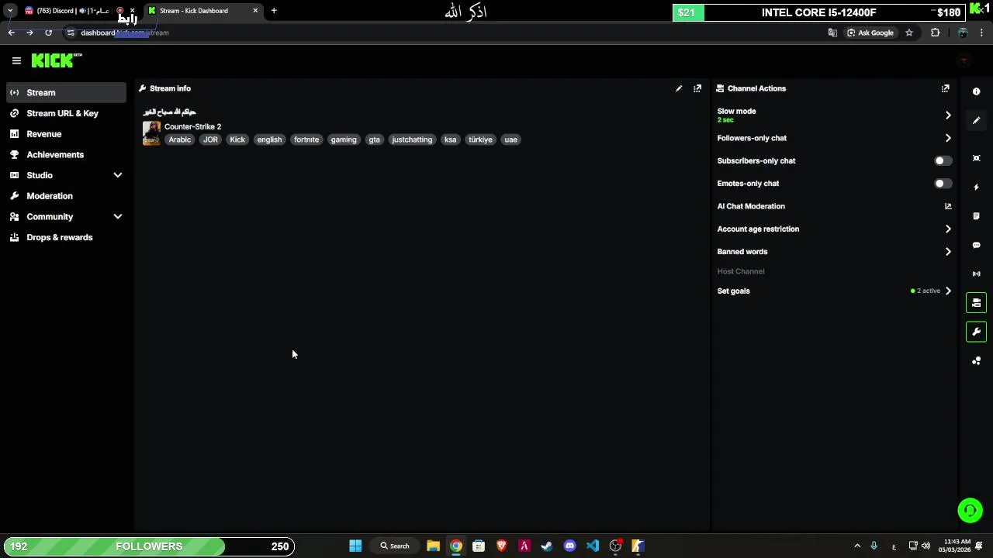The width and height of the screenshot is (993, 558).
Task: Select the pencil icon in right rail
Action: tap(977, 120)
